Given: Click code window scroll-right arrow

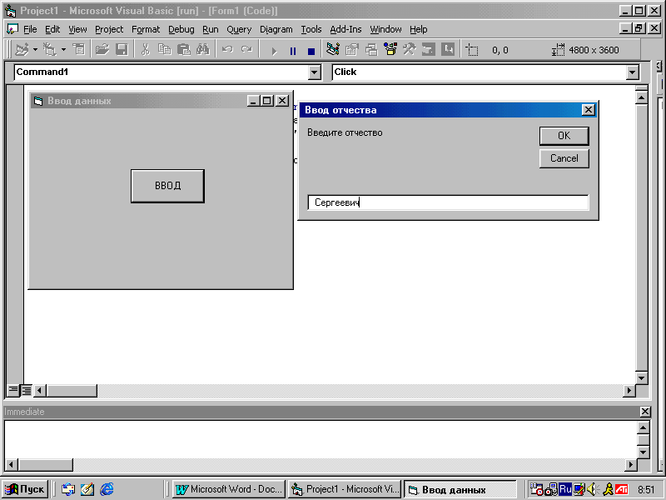Looking at the screenshot, I should click(x=629, y=390).
